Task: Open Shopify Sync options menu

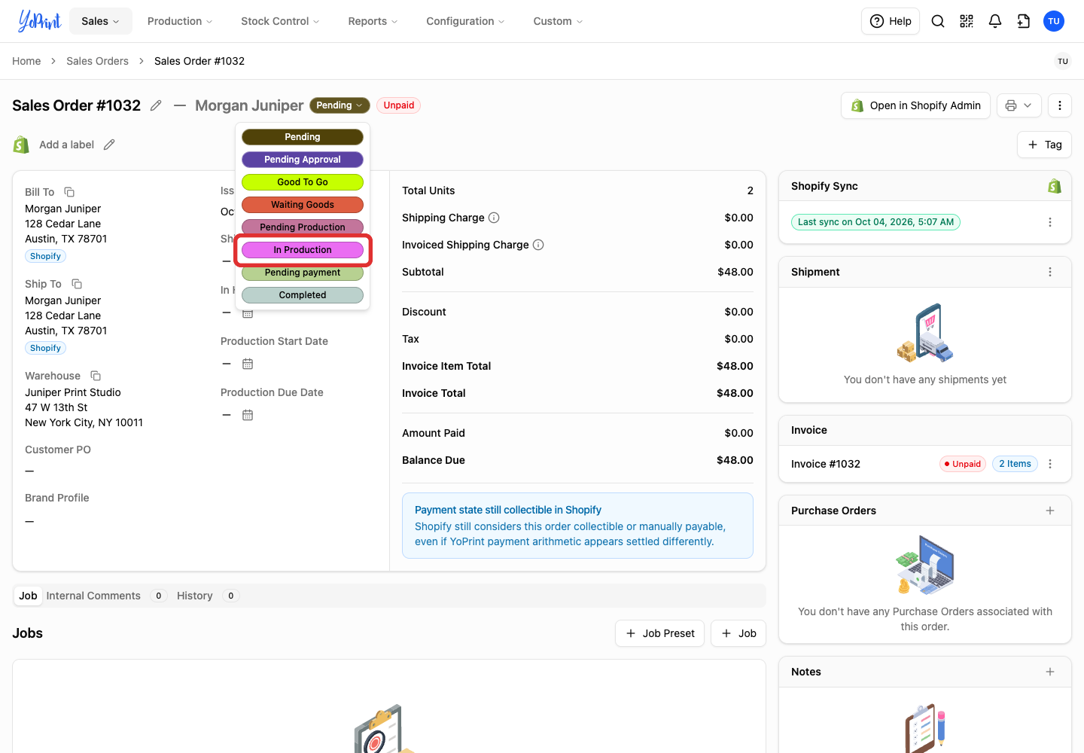Action: tap(1050, 222)
